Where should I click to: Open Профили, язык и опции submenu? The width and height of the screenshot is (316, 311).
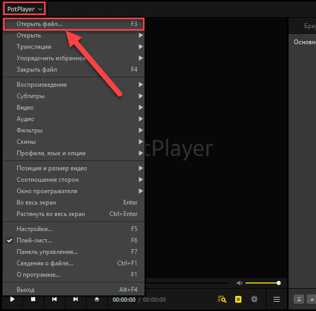coord(74,153)
